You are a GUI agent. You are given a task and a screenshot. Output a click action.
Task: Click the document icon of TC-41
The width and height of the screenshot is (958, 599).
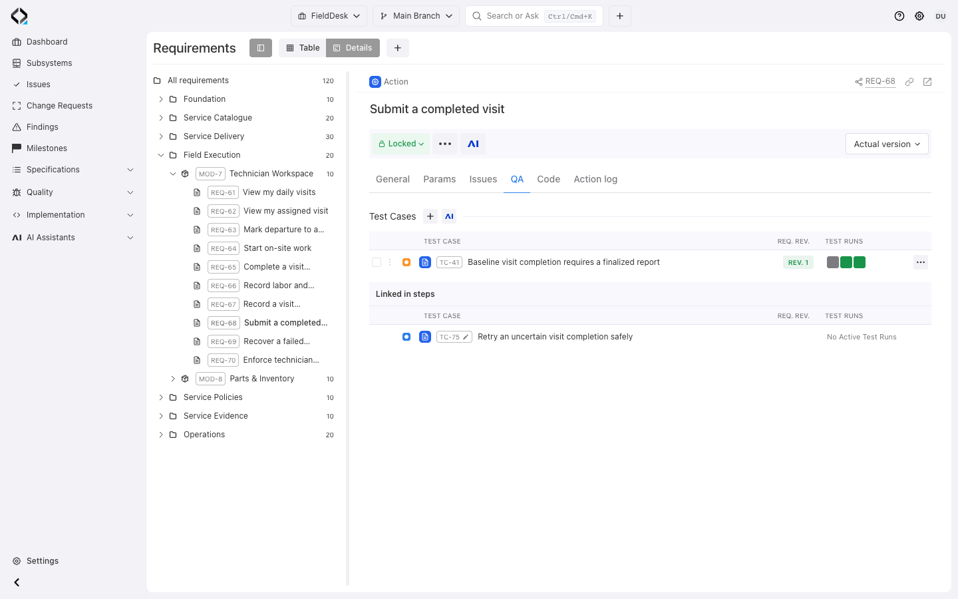tap(425, 262)
